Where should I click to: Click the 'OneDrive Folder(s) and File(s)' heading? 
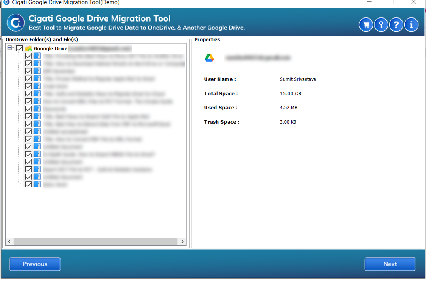[x=42, y=40]
